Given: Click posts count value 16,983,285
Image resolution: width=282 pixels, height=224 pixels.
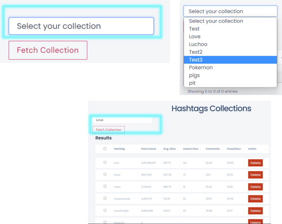Looking at the screenshot, I should [x=147, y=211].
